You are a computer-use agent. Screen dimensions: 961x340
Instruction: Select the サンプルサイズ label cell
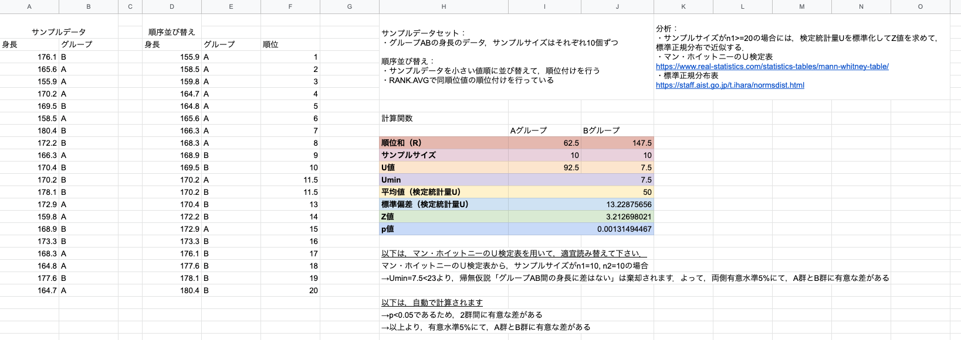(444, 155)
